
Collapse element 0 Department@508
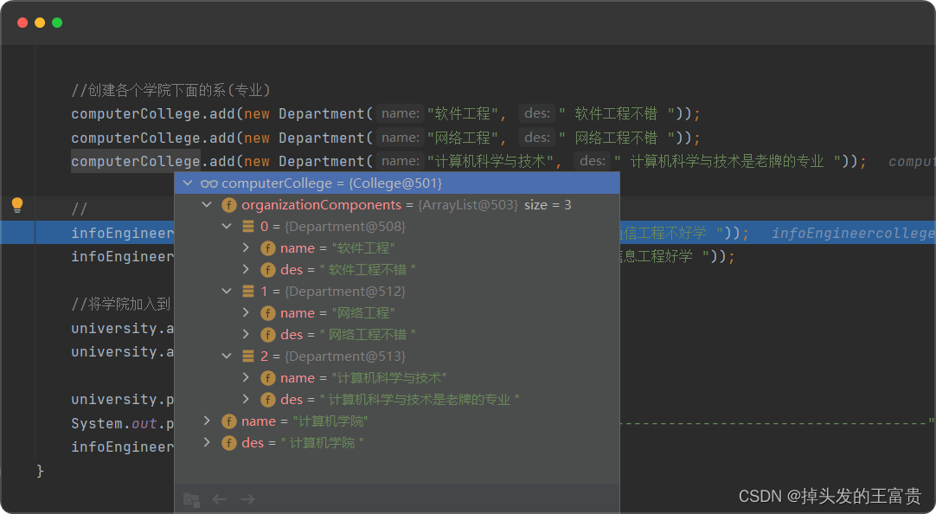(227, 226)
